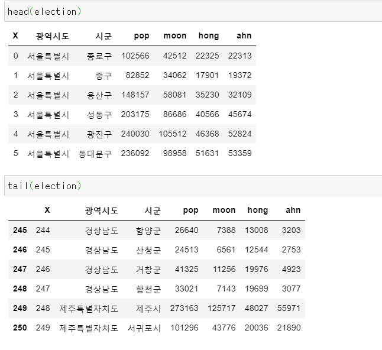The image size is (382, 350).
Task: Select pop value 41325
Action: point(186,269)
